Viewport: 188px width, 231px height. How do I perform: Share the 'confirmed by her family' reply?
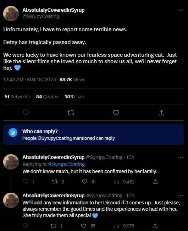tap(155, 182)
